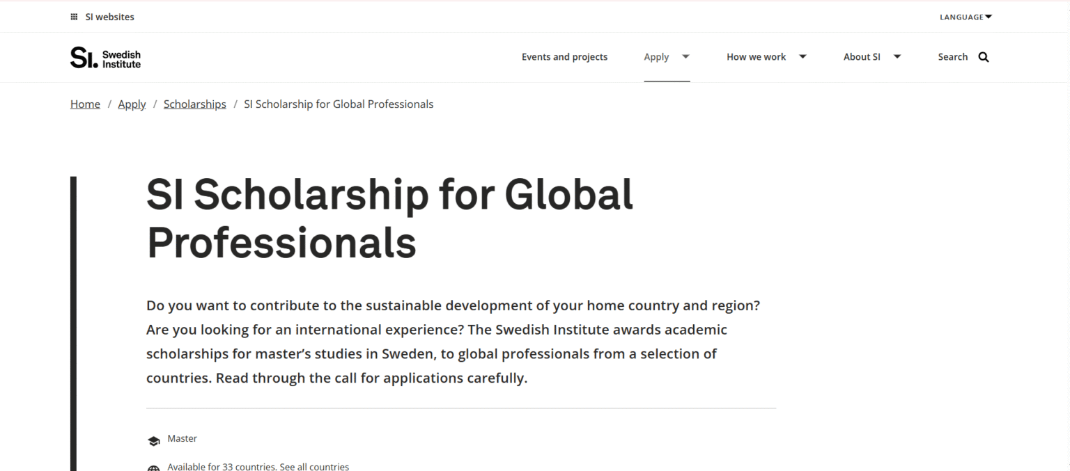
Task: Click the graduation cap icon beside Master
Action: [153, 440]
